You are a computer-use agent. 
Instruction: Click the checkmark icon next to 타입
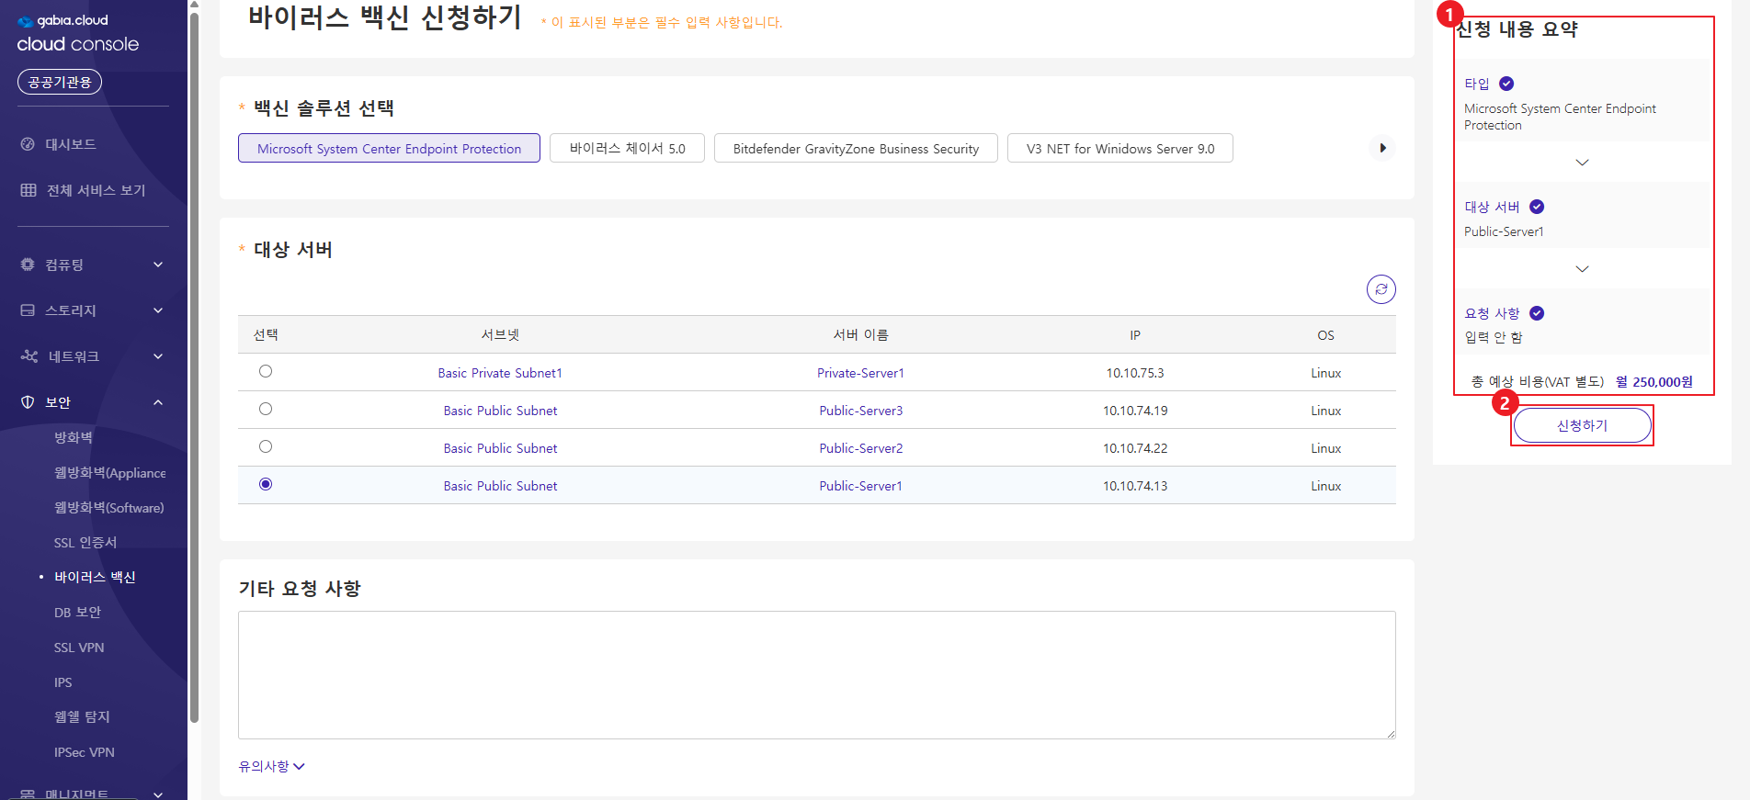tap(1506, 84)
